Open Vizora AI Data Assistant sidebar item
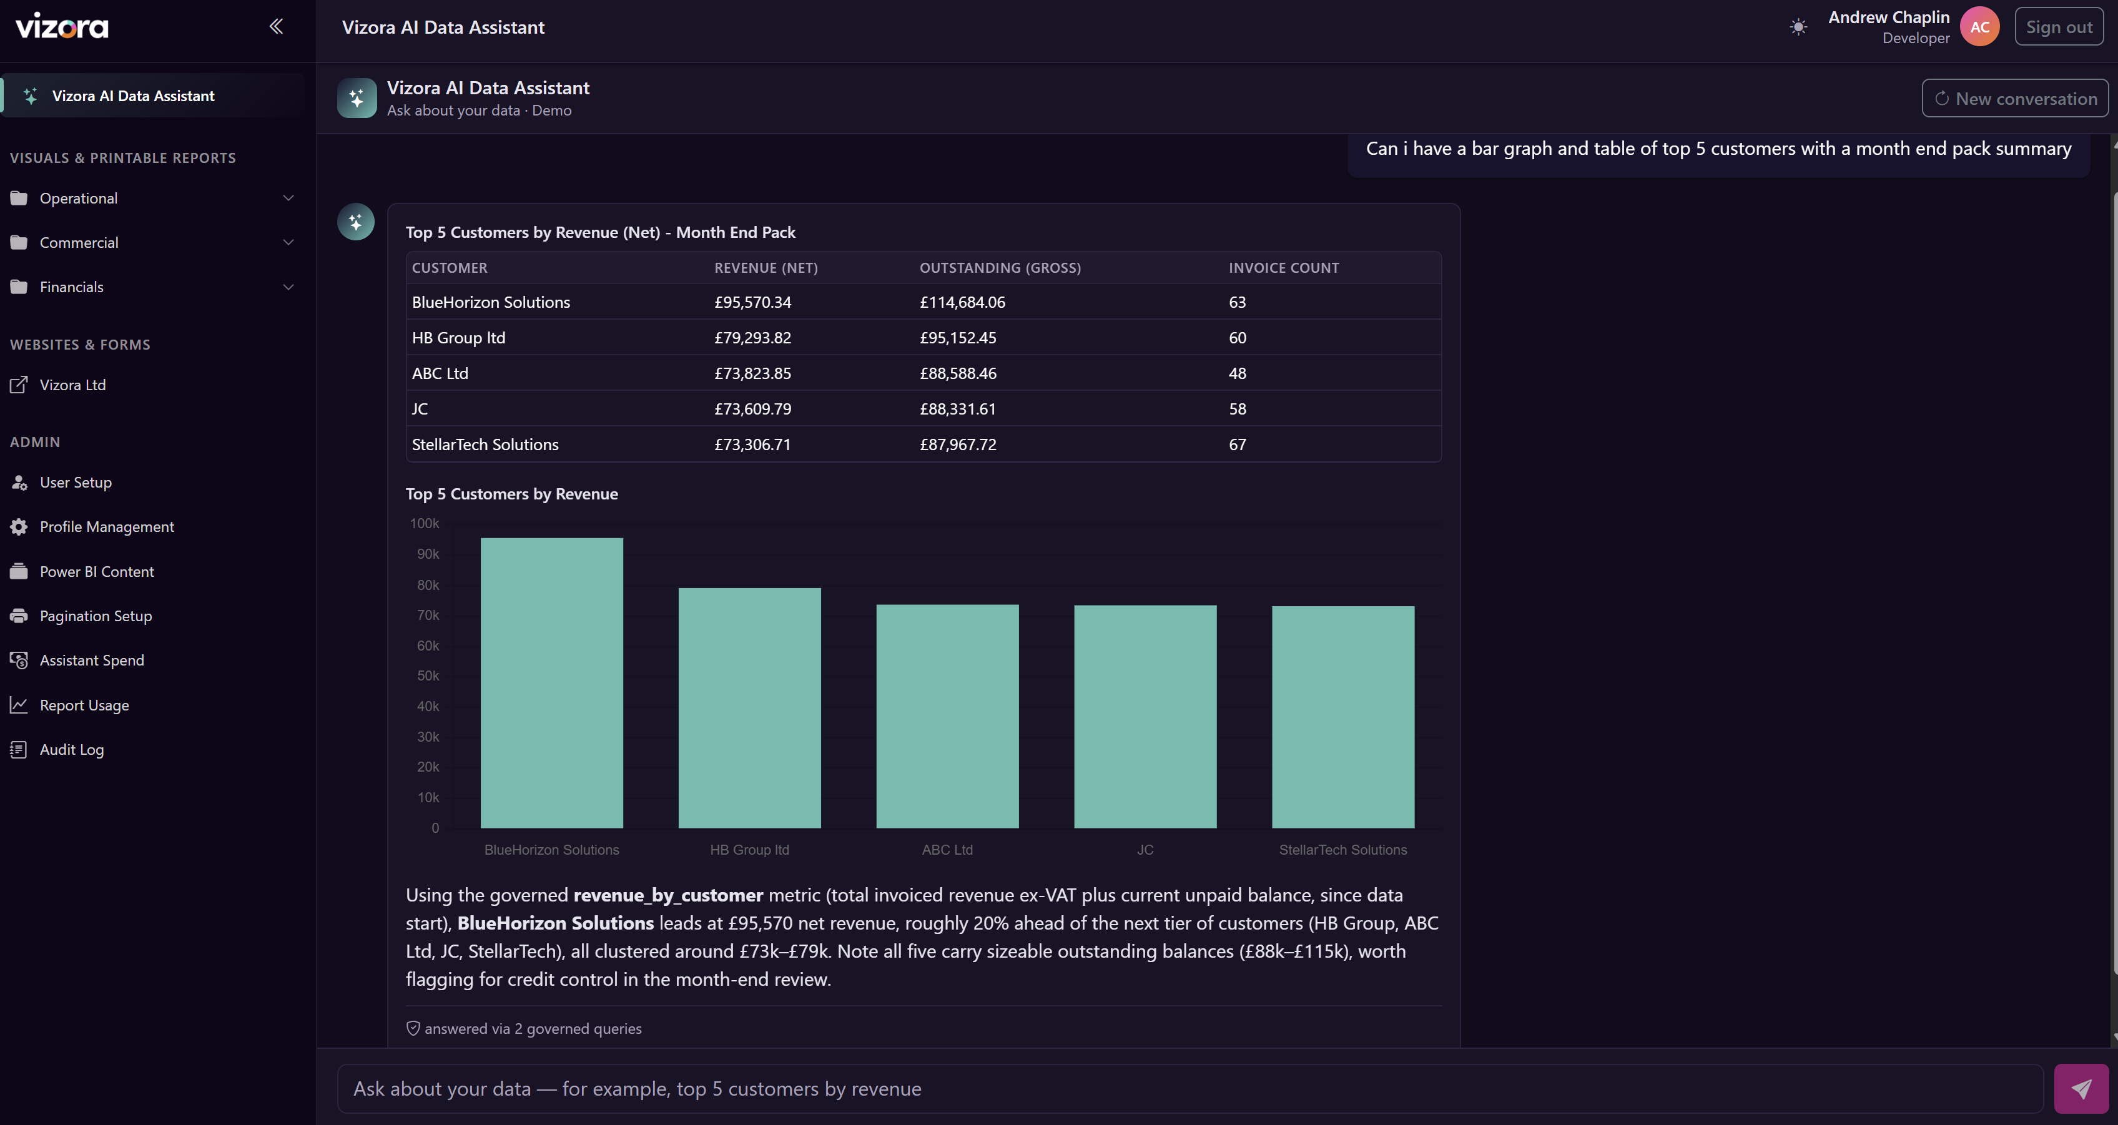Viewport: 2118px width, 1125px height. click(x=153, y=96)
